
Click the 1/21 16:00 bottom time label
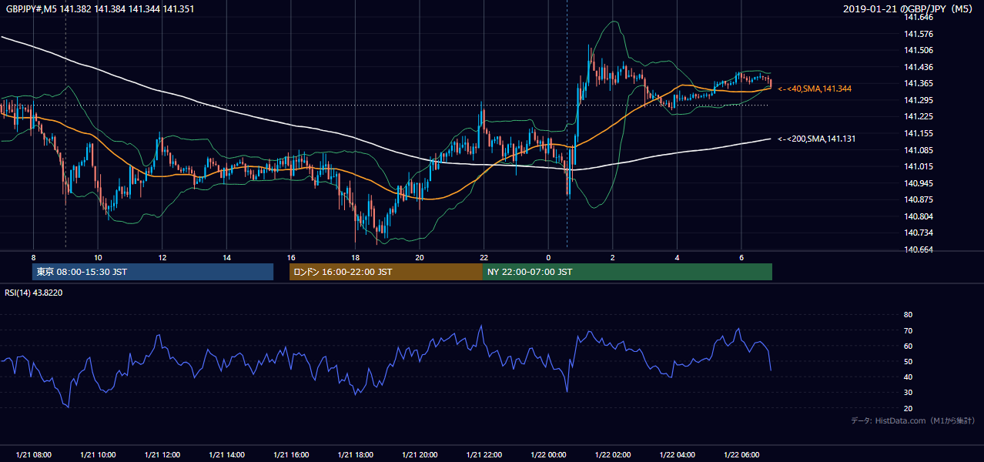tap(291, 455)
